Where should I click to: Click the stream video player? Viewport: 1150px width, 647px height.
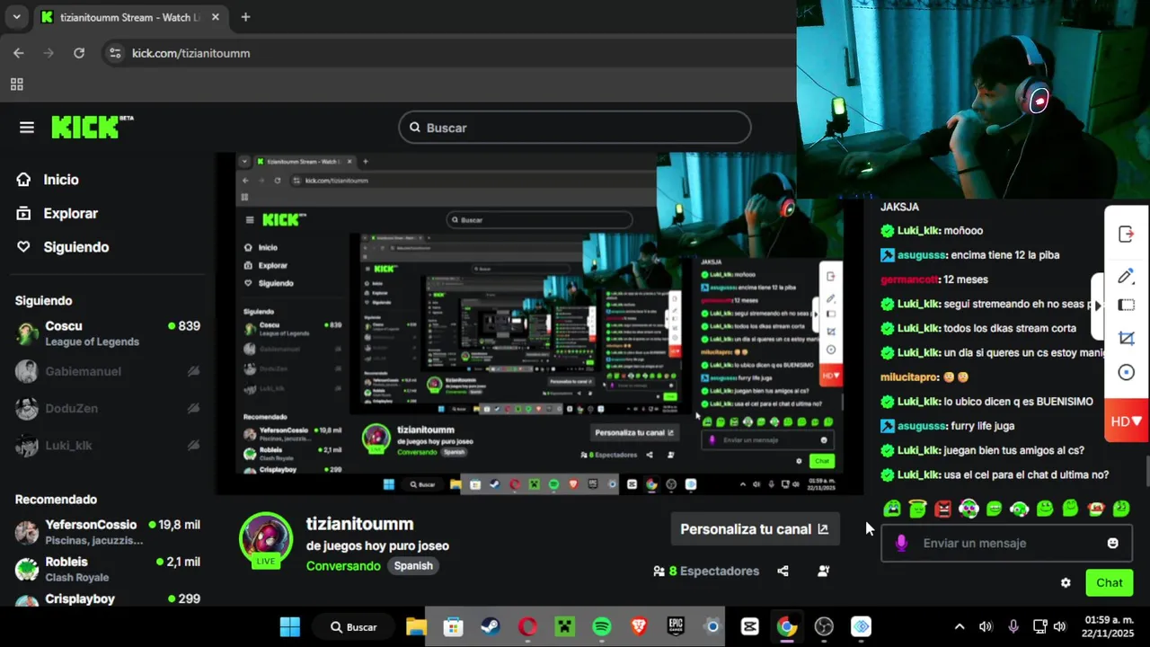click(539, 323)
